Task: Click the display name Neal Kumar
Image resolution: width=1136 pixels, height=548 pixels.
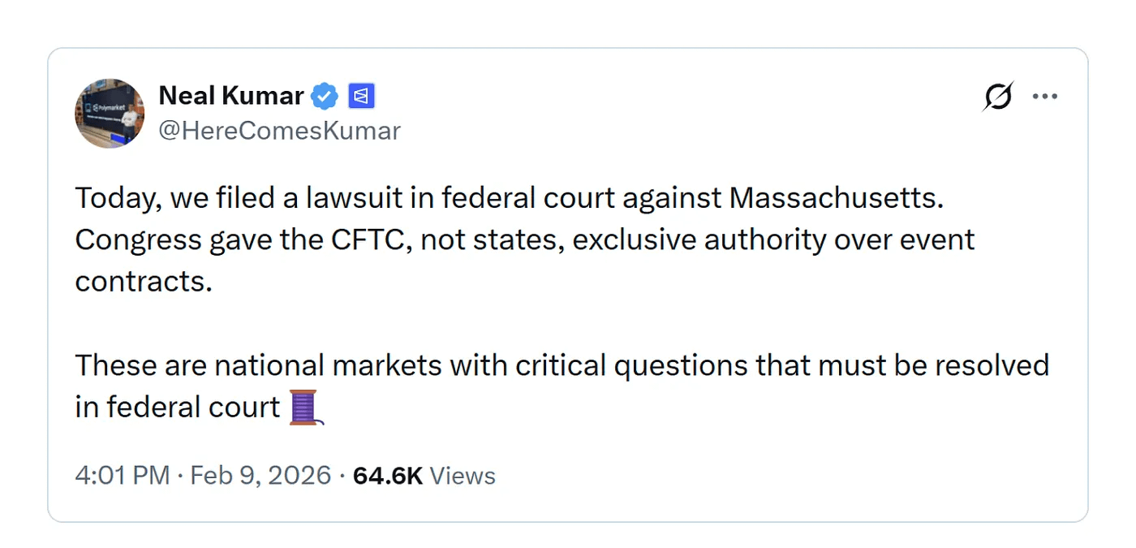Action: [x=231, y=96]
